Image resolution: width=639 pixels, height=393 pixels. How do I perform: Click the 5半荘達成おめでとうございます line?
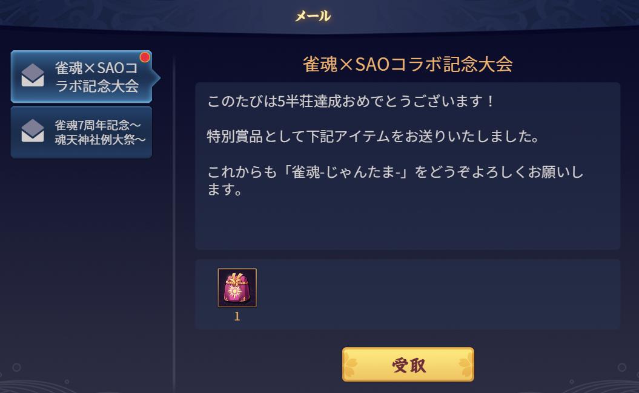(351, 101)
